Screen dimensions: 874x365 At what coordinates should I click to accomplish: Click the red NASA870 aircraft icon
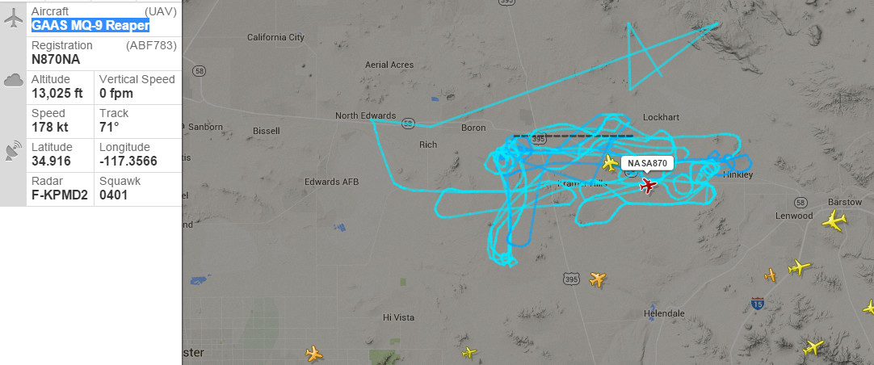coord(647,185)
